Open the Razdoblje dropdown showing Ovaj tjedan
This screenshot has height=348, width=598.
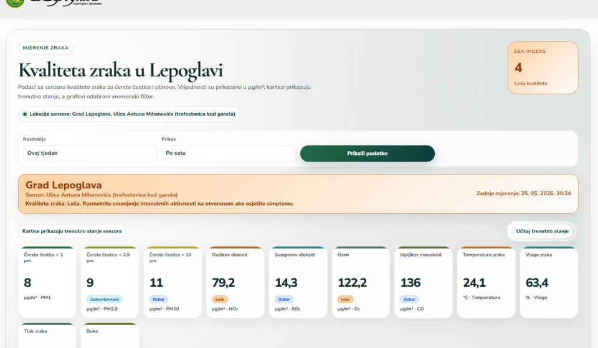[90, 153]
